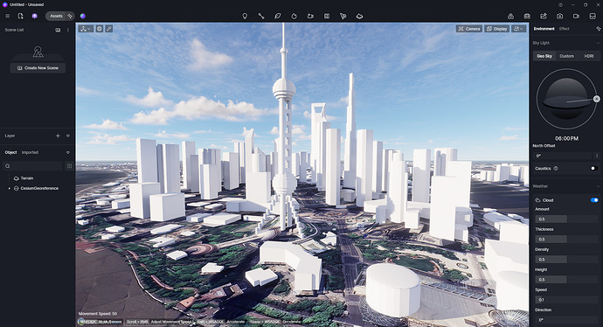
Task: Collapse the Weather section
Action: [x=598, y=186]
